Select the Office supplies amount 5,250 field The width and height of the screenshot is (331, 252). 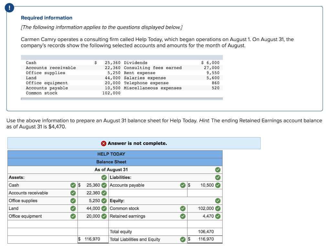pos(93,201)
